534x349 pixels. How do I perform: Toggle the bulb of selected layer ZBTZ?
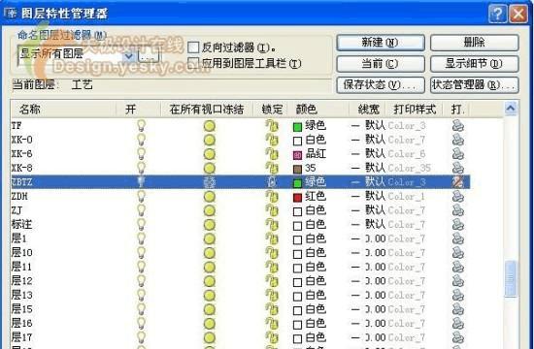[x=141, y=182]
